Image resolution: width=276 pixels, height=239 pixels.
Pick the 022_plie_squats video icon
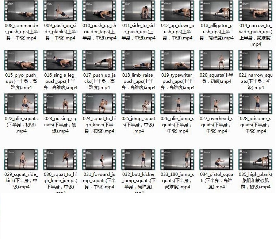pos(21,103)
